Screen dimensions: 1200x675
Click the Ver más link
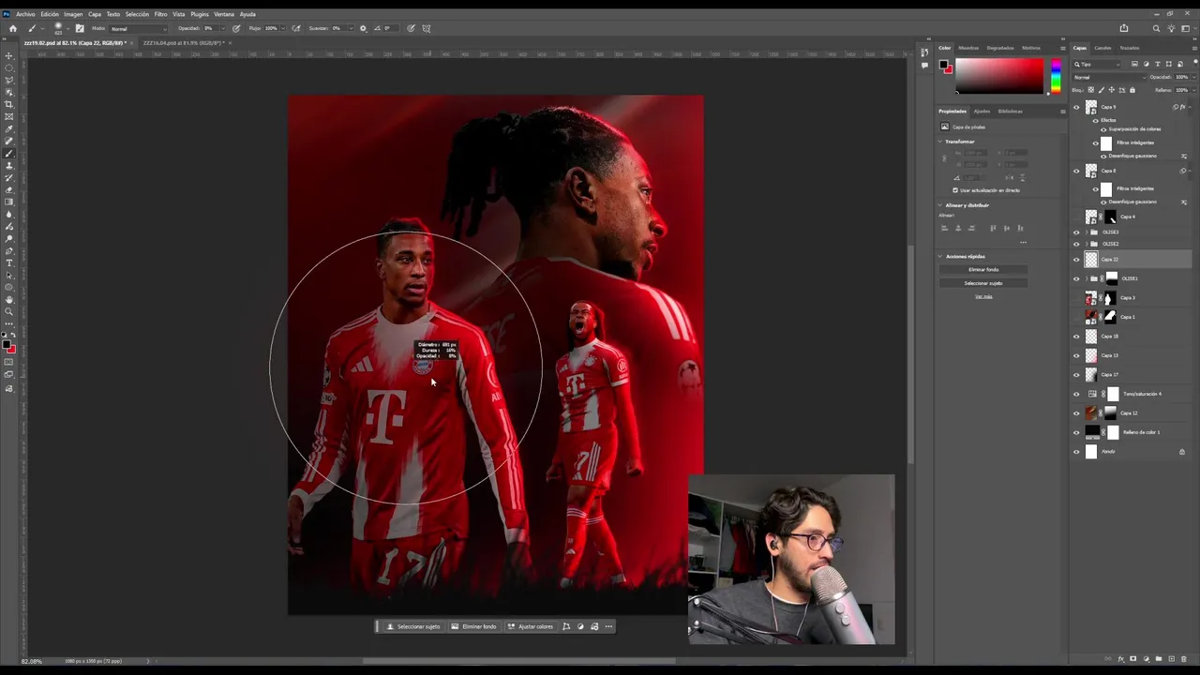(x=983, y=296)
